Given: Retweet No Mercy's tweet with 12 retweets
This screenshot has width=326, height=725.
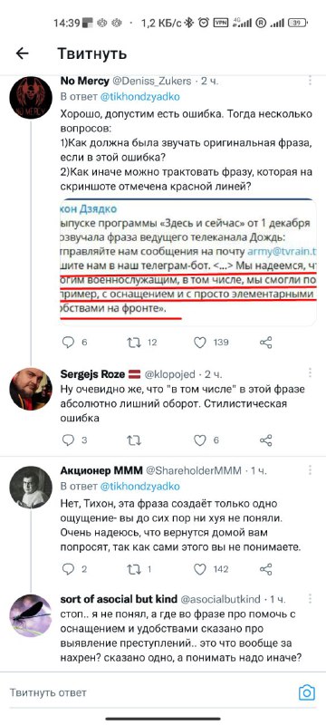Looking at the screenshot, I should click(x=134, y=343).
